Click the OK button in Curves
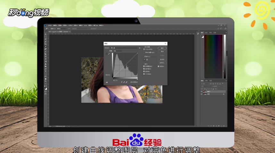The image size is (275, 153). pyautogui.click(x=162, y=48)
